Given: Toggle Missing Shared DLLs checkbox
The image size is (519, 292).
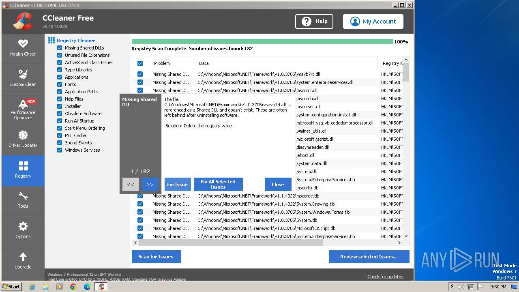Looking at the screenshot, I should pos(60,48).
